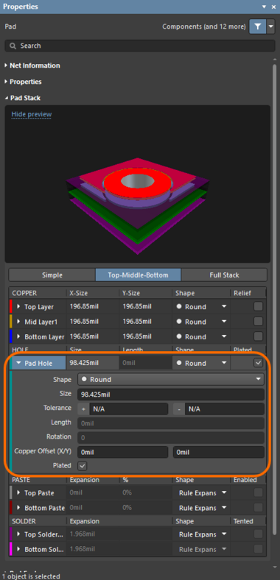Image resolution: width=280 pixels, height=580 pixels.
Task: Toggle Mid Layer1 Relief checkbox
Action: click(x=258, y=322)
